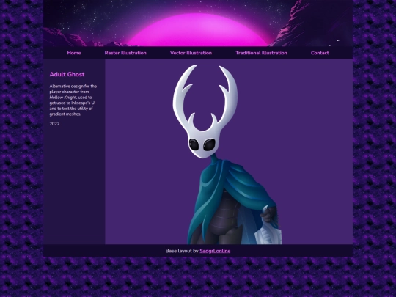Follow the Sadgrl.online link
The height and width of the screenshot is (297, 396).
click(x=215, y=251)
